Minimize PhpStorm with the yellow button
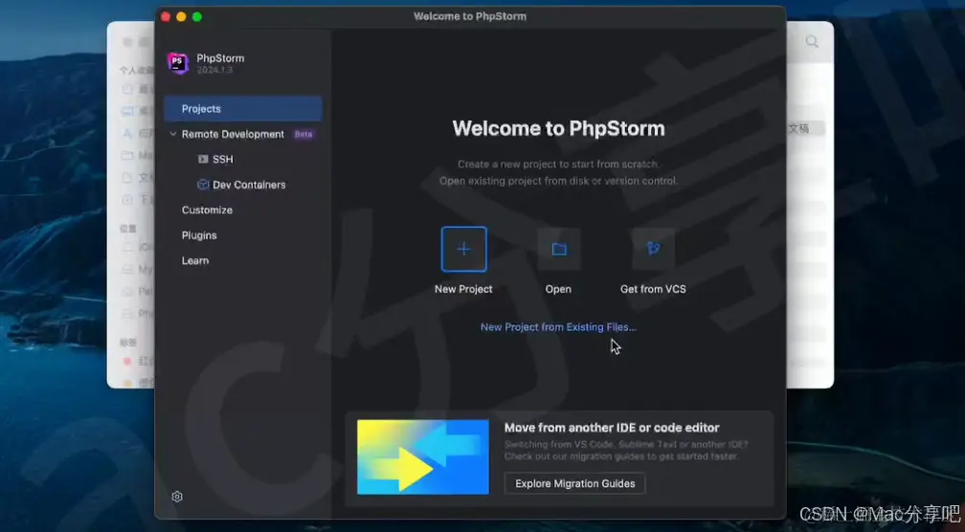The width and height of the screenshot is (965, 532). coord(181,16)
